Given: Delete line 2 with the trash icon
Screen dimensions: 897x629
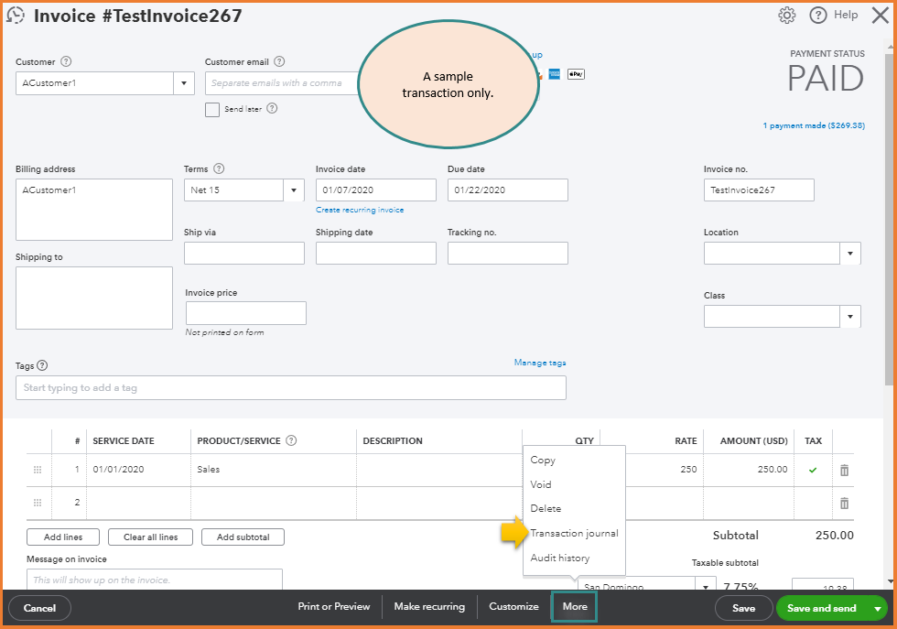Looking at the screenshot, I should tap(844, 503).
